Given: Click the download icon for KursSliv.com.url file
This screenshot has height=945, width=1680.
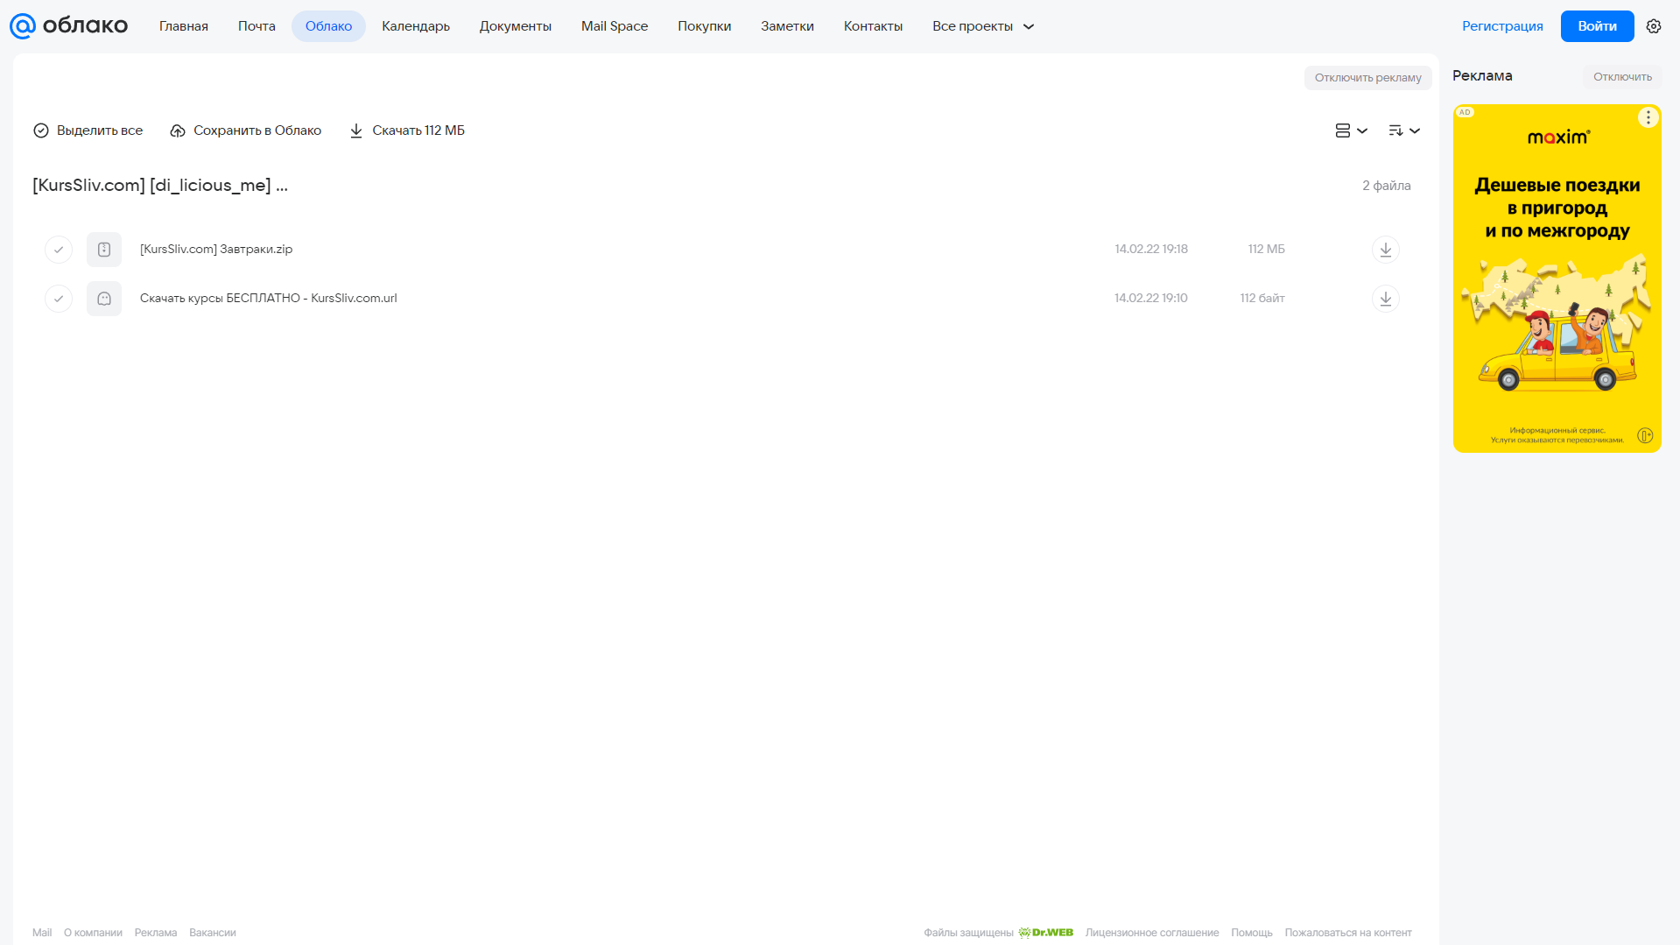Looking at the screenshot, I should point(1385,299).
